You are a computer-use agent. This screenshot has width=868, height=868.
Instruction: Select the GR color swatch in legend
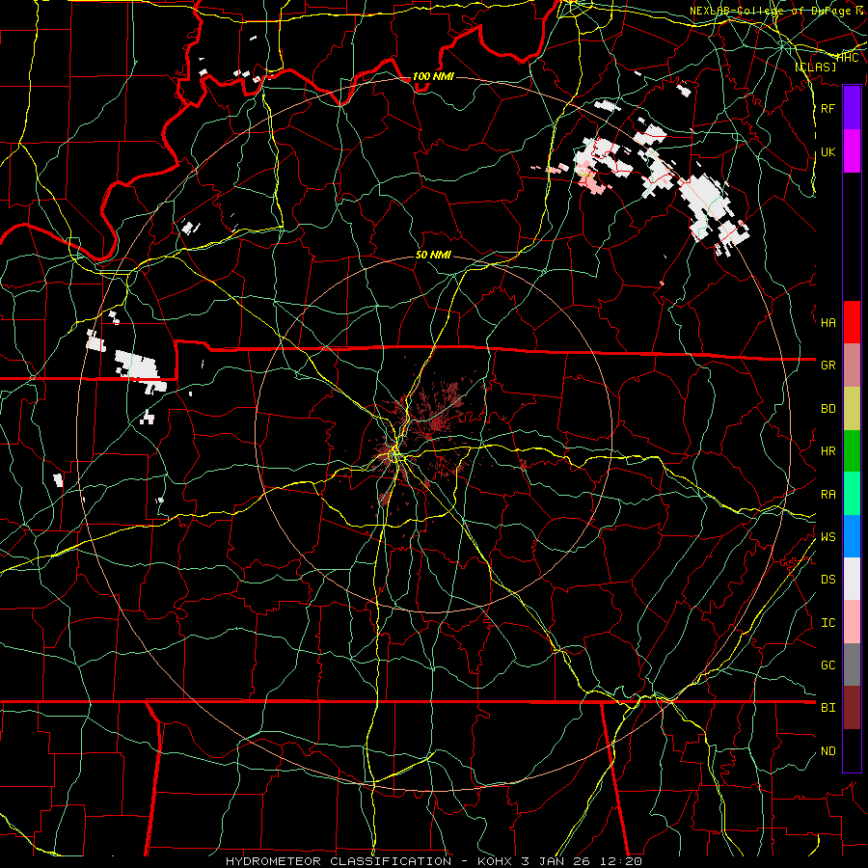click(852, 366)
